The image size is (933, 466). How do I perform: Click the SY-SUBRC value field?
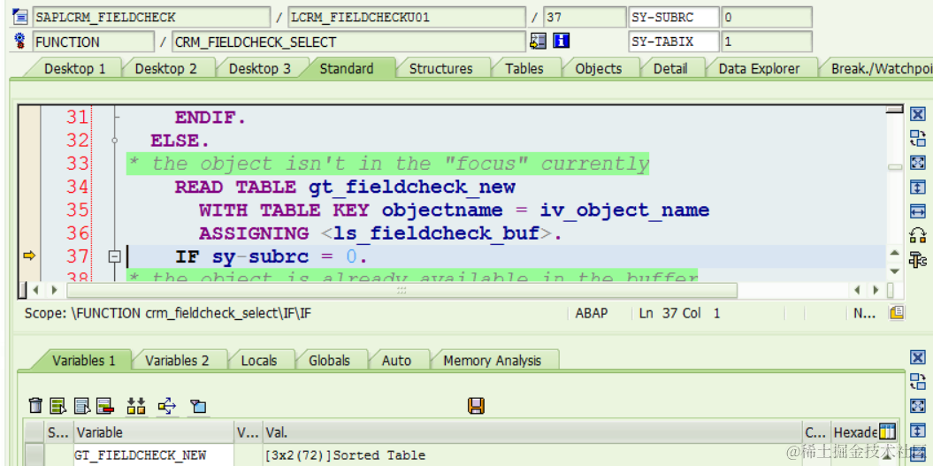click(x=767, y=18)
